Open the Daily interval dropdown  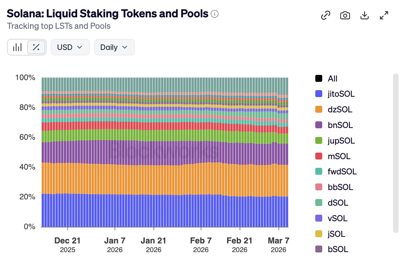(x=114, y=47)
